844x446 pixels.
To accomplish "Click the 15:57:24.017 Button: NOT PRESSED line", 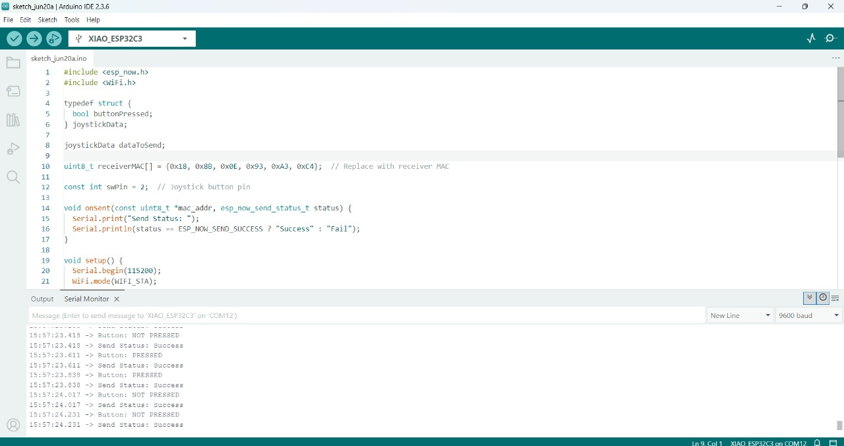I will pyautogui.click(x=104, y=395).
